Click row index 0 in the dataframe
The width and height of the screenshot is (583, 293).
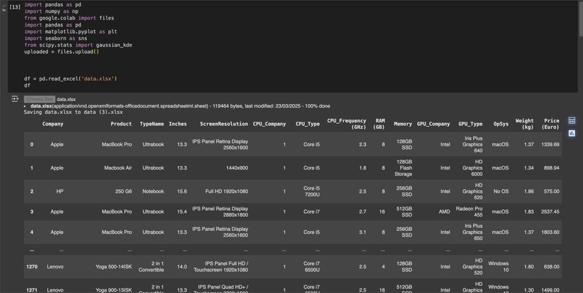tap(32, 144)
